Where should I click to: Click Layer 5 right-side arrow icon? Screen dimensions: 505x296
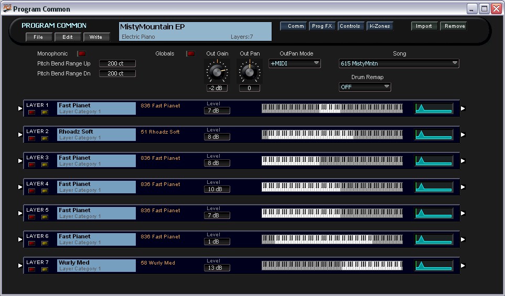(x=463, y=213)
